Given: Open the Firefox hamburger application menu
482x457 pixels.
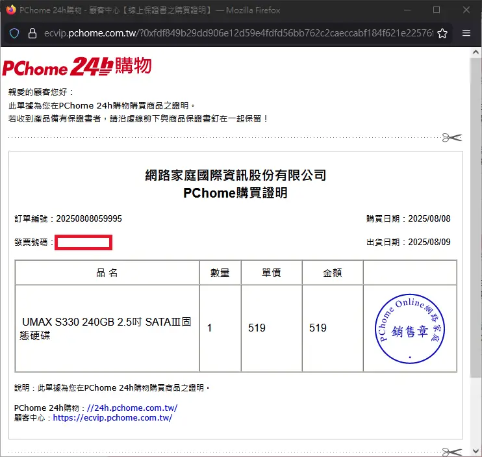Looking at the screenshot, I should [x=466, y=33].
